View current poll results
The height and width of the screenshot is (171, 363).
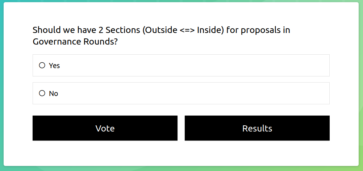click(x=257, y=128)
